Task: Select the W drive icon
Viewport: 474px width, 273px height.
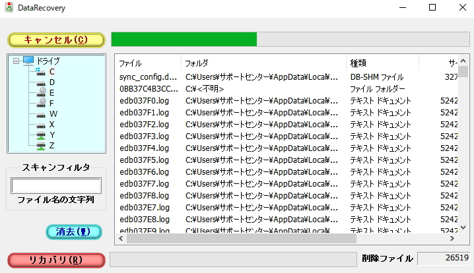Action: pyautogui.click(x=40, y=113)
